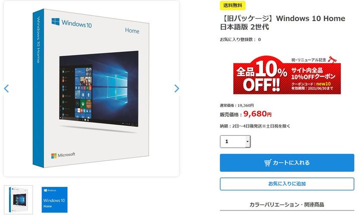Click the お気に入り登録数 counter text
This screenshot has width=361, height=215.
(240, 40)
